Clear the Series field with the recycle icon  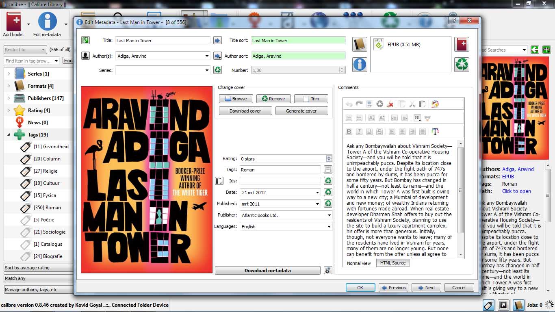click(x=218, y=70)
